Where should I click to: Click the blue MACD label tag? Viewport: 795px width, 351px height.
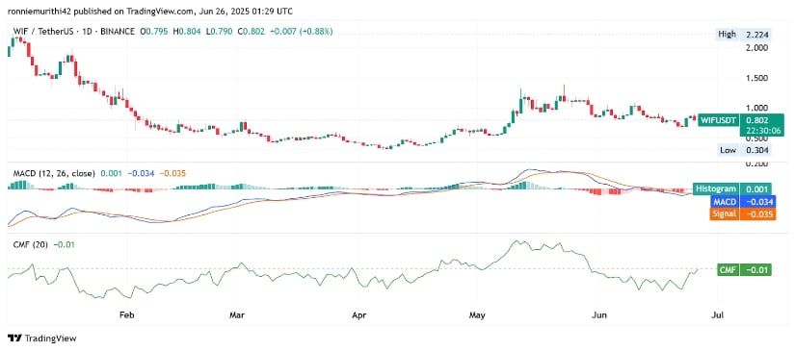pyautogui.click(x=724, y=201)
